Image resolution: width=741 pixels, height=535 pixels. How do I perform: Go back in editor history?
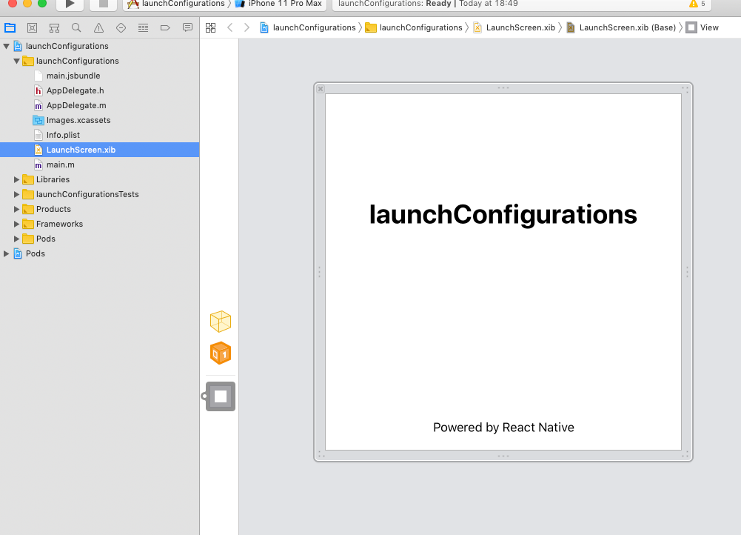(230, 28)
